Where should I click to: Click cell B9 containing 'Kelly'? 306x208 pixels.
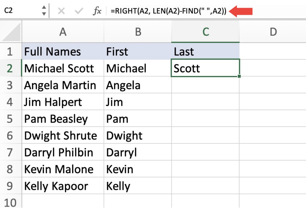point(138,186)
